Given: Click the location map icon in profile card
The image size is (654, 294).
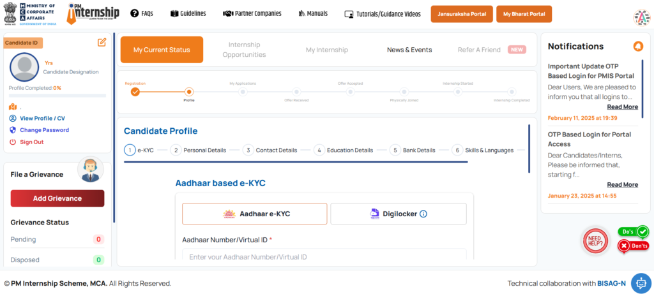Looking at the screenshot, I should click(13, 107).
